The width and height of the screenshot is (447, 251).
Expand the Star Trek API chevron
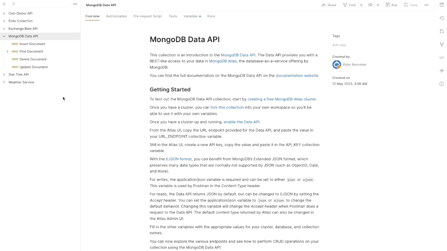pyautogui.click(x=4, y=74)
